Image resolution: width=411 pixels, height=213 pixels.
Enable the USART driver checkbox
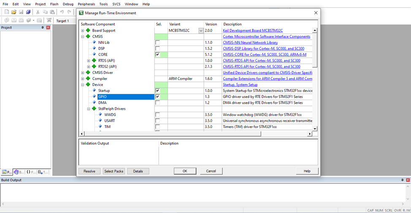point(157,121)
